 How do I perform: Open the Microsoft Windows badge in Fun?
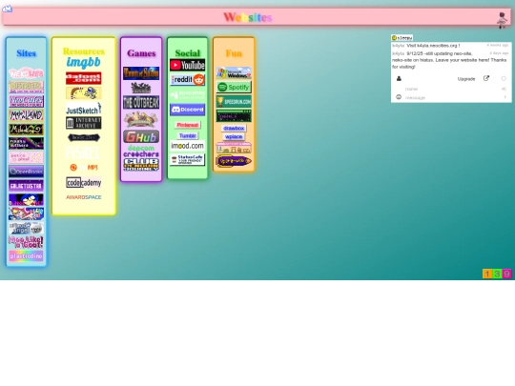(234, 72)
